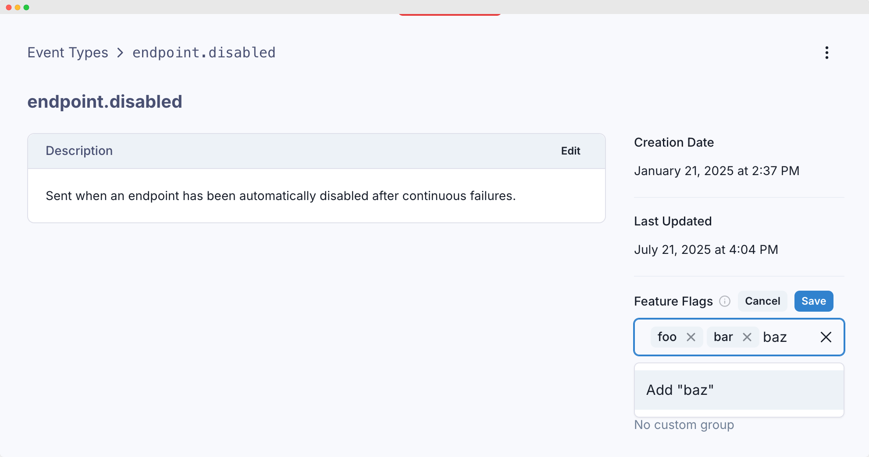Image resolution: width=869 pixels, height=457 pixels.
Task: Click "endpoint.disabled" in the breadcrumb
Action: [x=204, y=53]
